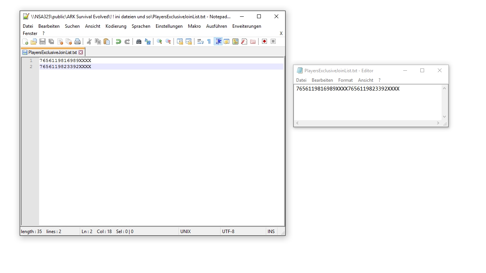Open the Bearbeiten menu in Editor window

(322, 80)
